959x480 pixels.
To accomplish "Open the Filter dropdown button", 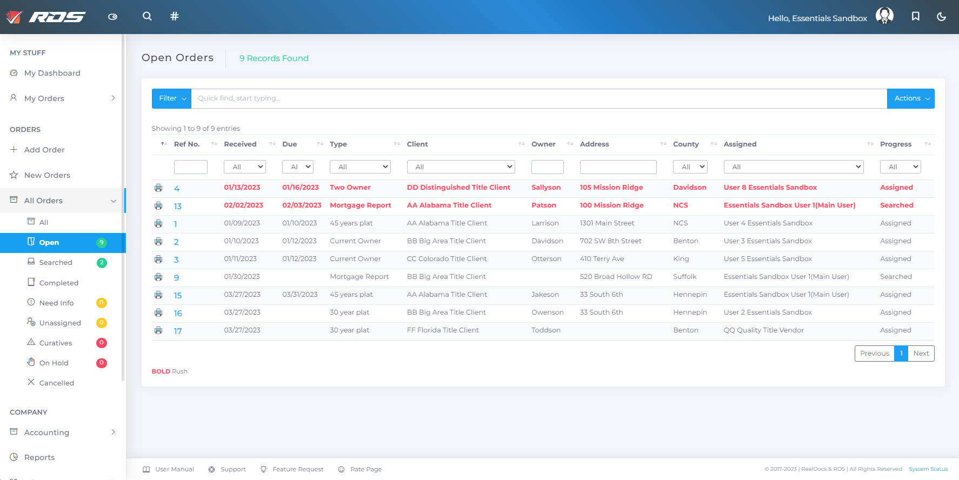I will [172, 98].
